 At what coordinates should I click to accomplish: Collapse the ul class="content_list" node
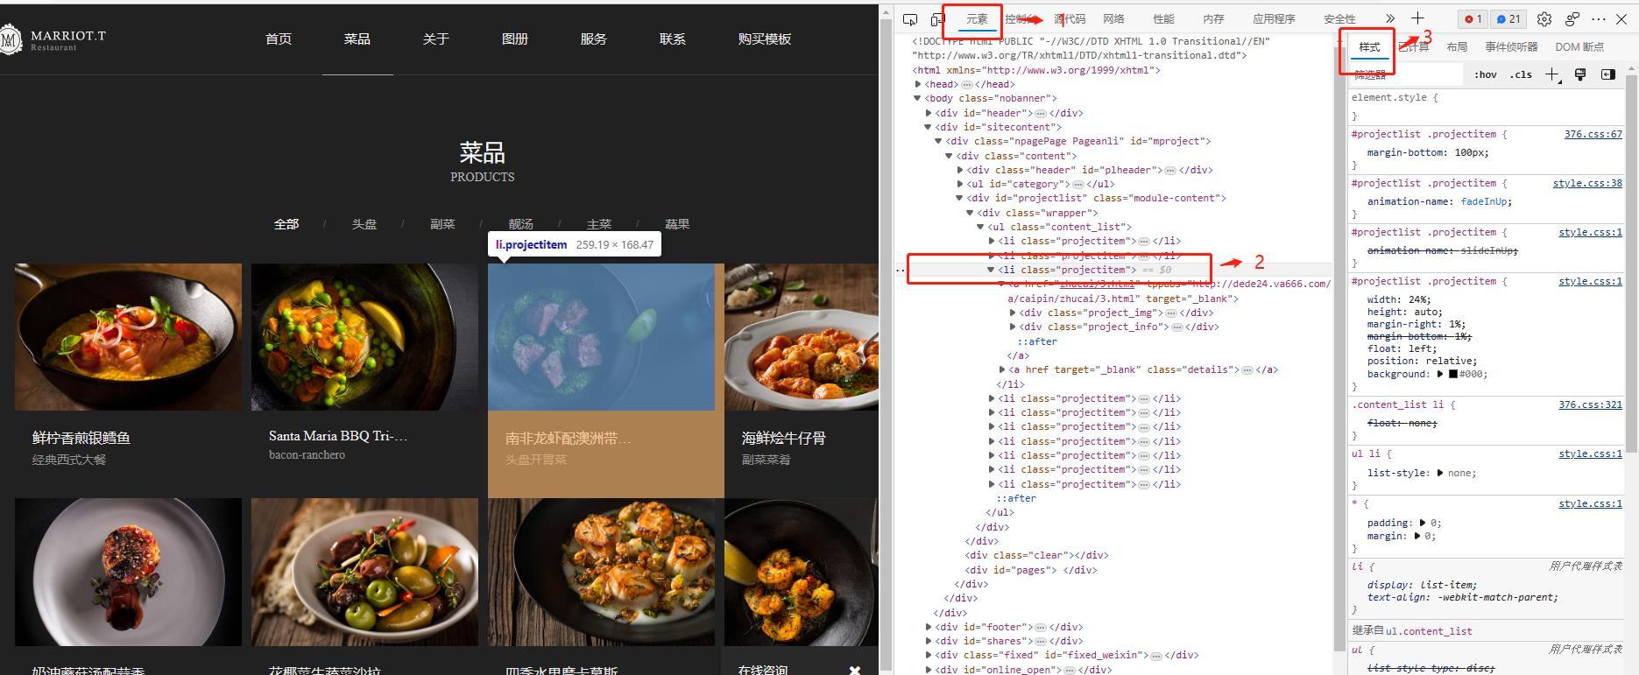[x=981, y=228]
